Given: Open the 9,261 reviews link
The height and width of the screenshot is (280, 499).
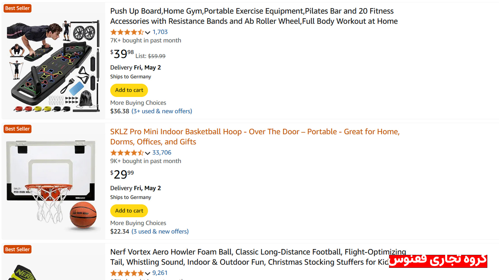Looking at the screenshot, I should point(160,273).
